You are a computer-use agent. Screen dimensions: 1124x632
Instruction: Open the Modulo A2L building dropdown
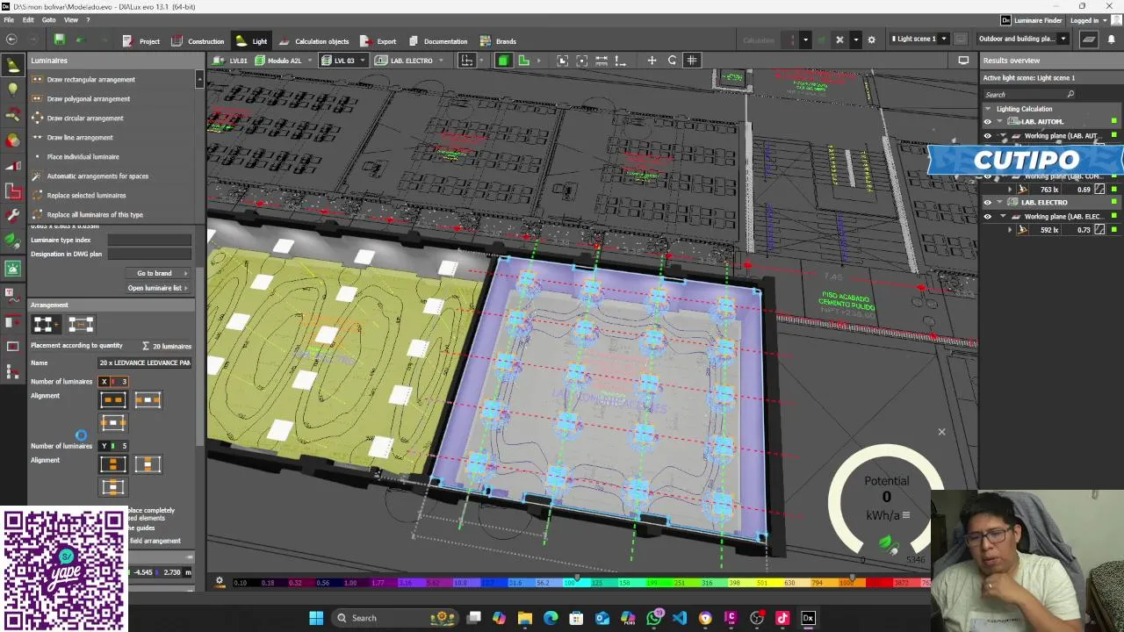coord(309,61)
